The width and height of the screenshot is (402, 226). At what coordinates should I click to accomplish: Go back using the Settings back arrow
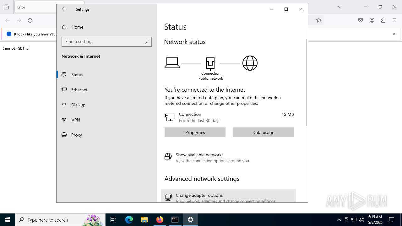pyautogui.click(x=64, y=9)
